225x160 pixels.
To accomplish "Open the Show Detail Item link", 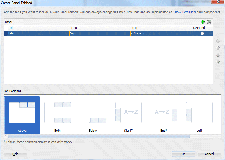I will click(x=184, y=12).
